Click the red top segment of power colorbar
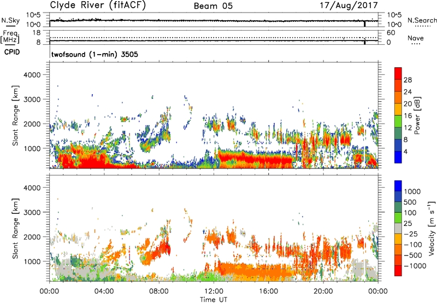Image resolution: width=437 pixels, height=303 pixels. tap(398, 73)
